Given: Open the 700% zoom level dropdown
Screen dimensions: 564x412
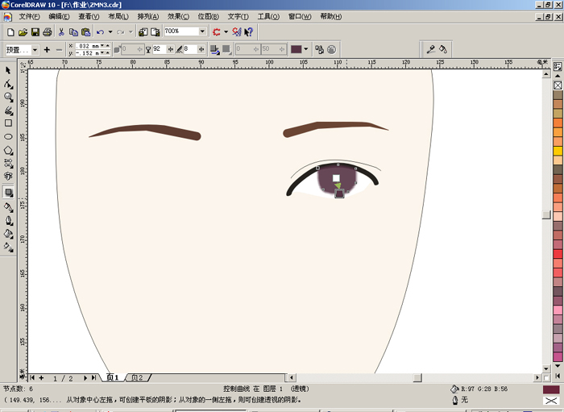Looking at the screenshot, I should tap(203, 31).
